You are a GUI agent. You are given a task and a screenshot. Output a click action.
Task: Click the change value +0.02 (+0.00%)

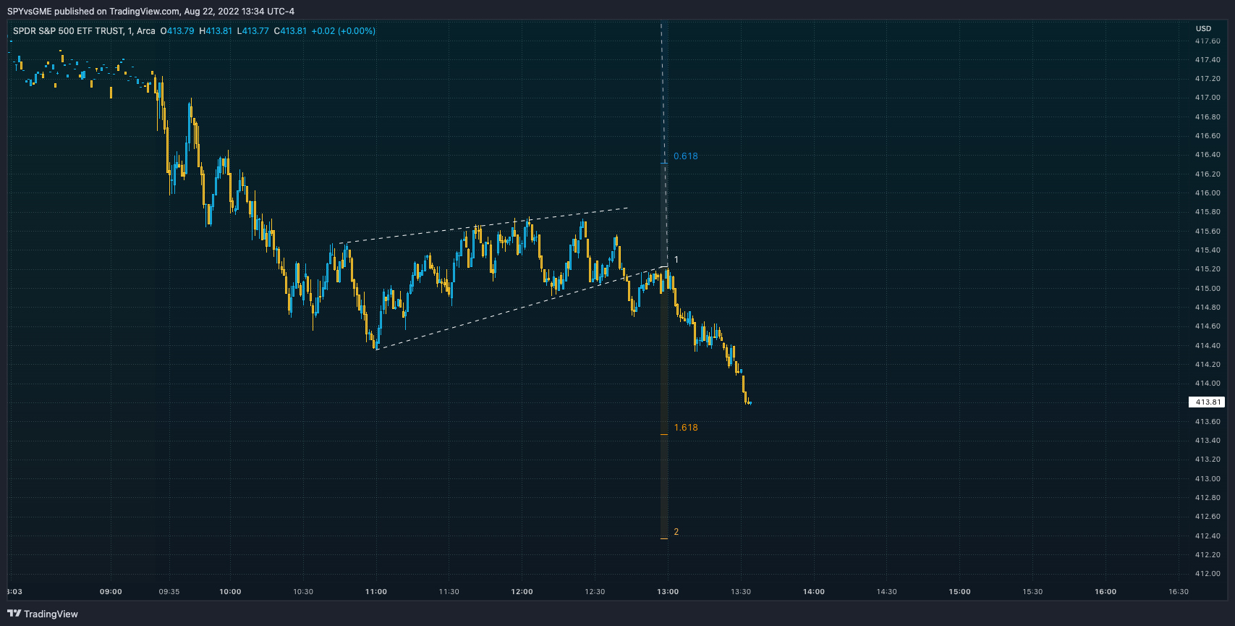coord(344,31)
